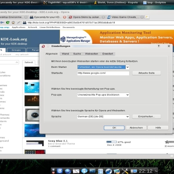This screenshot has width=174, height=174.
Task: Open the image viewer photos icon in panel
Action: [117, 171]
